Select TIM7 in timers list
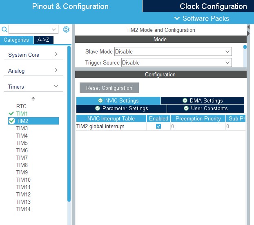Screen dimensions: 254x225 coord(22,158)
